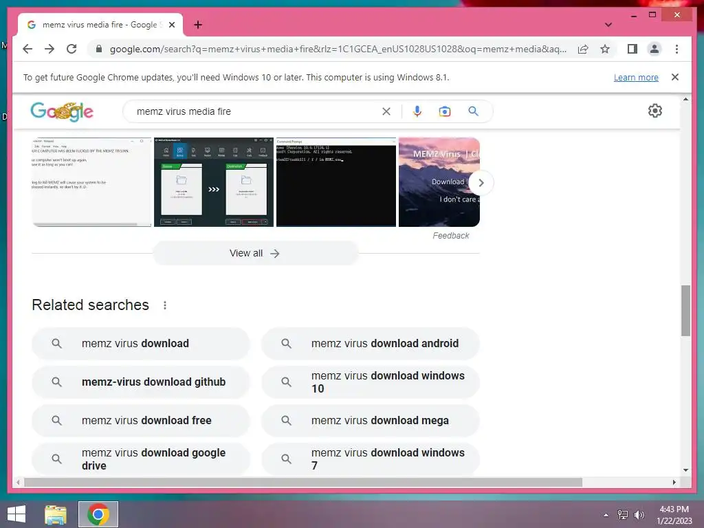The height and width of the screenshot is (528, 704).
Task: Click the horizontal scrollbar thumb
Action: tap(303, 482)
